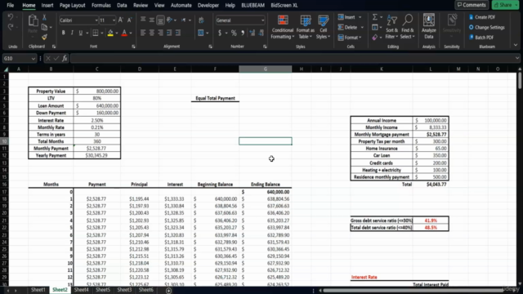Open the Name Box dropdown arrow
523x294 pixels.
pos(33,59)
